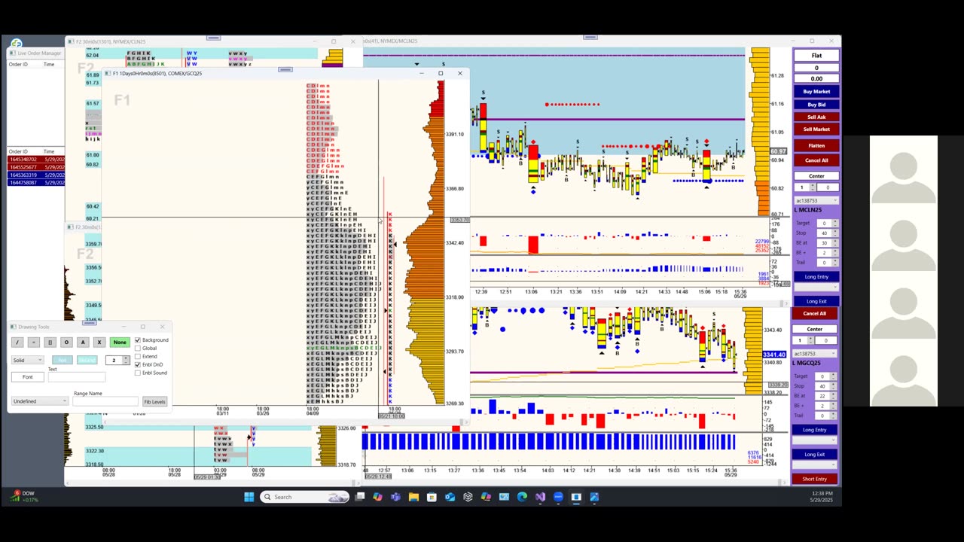Screen dimensions: 964x542
Task: Select the delete 'X' drawing tool
Action: pos(99,342)
